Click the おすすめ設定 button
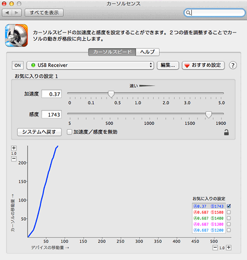 click(x=203, y=65)
